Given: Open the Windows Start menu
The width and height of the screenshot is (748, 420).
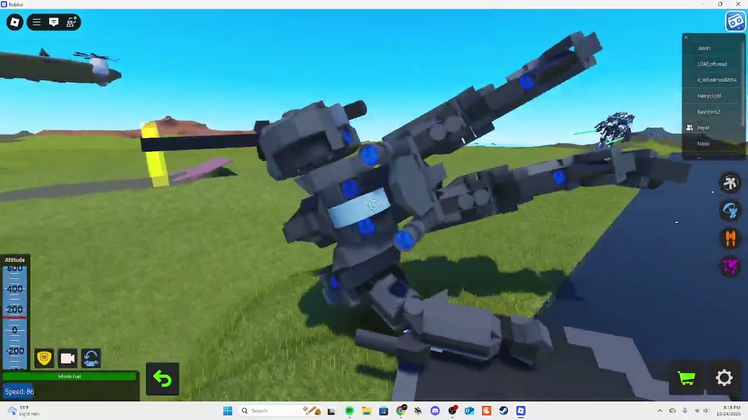Looking at the screenshot, I should click(x=227, y=411).
